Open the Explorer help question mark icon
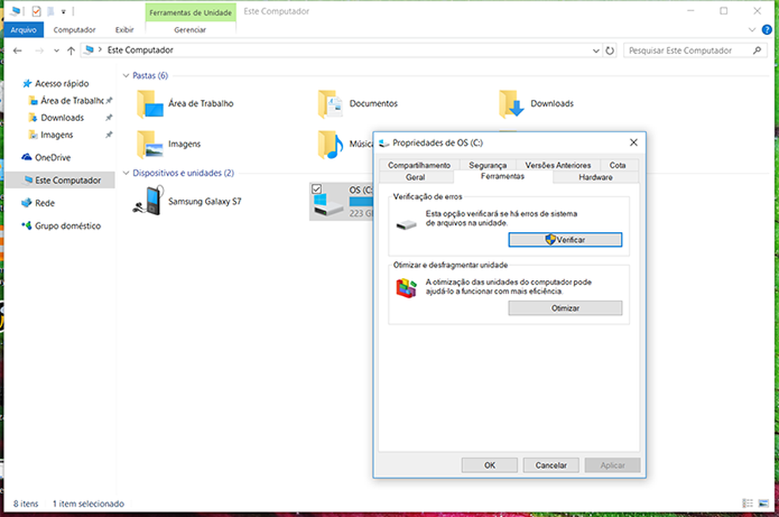The image size is (779, 517). tap(767, 30)
